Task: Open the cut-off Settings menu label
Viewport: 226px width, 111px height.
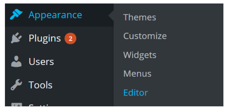Action: (39, 105)
